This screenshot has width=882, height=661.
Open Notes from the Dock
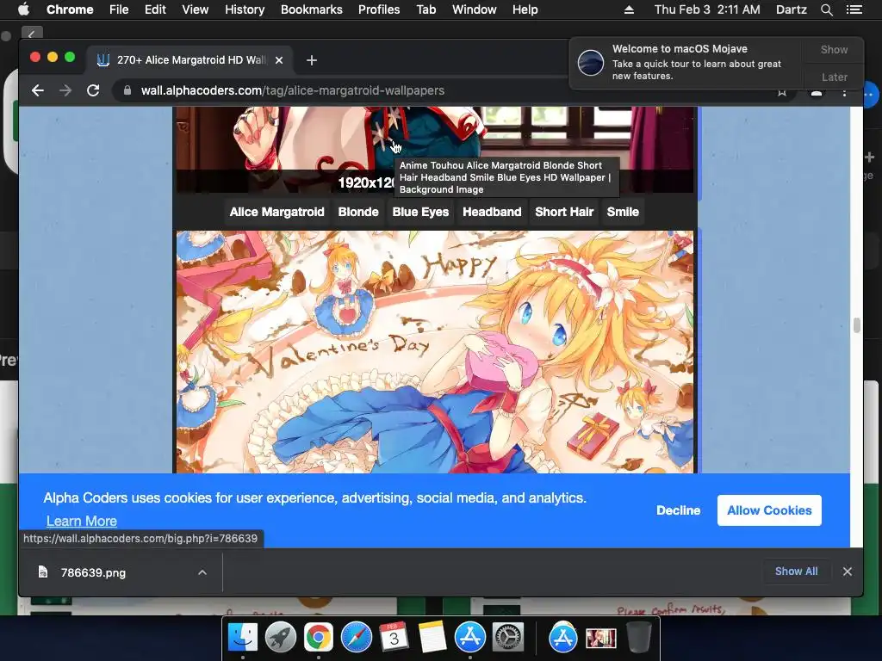(432, 638)
